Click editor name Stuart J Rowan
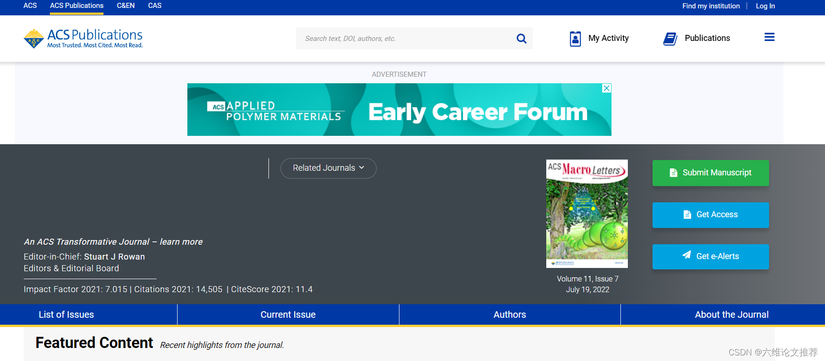 pos(115,257)
